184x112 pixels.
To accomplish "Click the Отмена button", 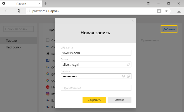I will tap(119, 100).
